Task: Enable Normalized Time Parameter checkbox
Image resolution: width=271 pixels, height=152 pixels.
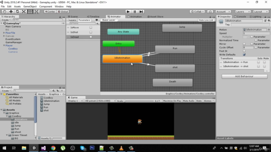Action: click(x=256, y=41)
